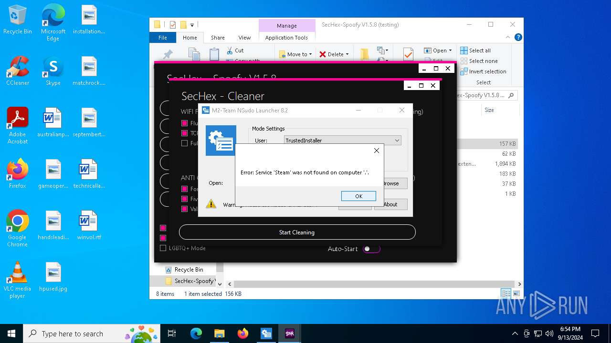Open the User dropdown showing TrustedInstaller
Image resolution: width=611 pixels, height=343 pixels.
[x=342, y=141]
